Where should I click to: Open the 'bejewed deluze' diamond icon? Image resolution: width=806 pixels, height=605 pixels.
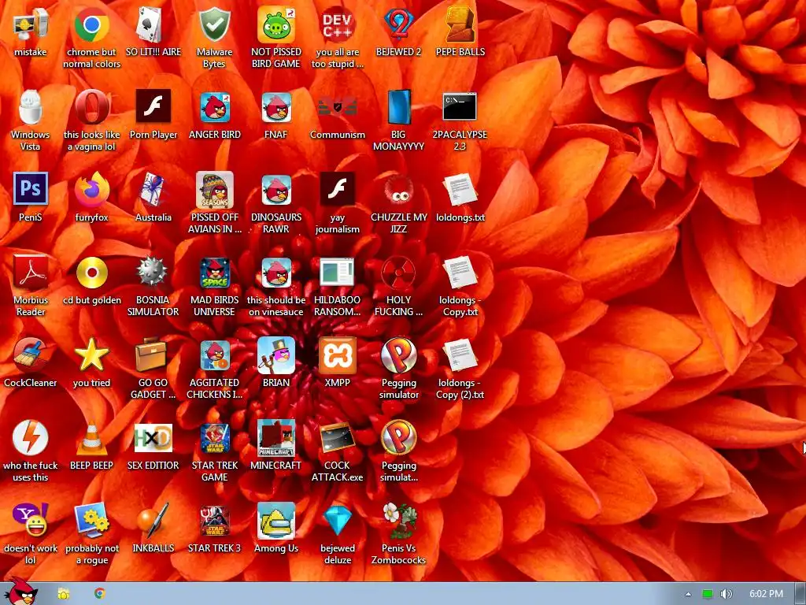(337, 521)
